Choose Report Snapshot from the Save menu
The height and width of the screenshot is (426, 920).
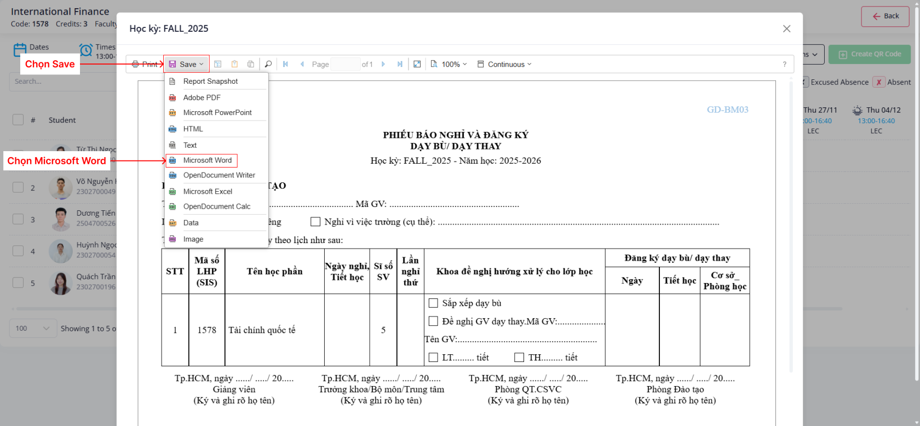[216, 81]
